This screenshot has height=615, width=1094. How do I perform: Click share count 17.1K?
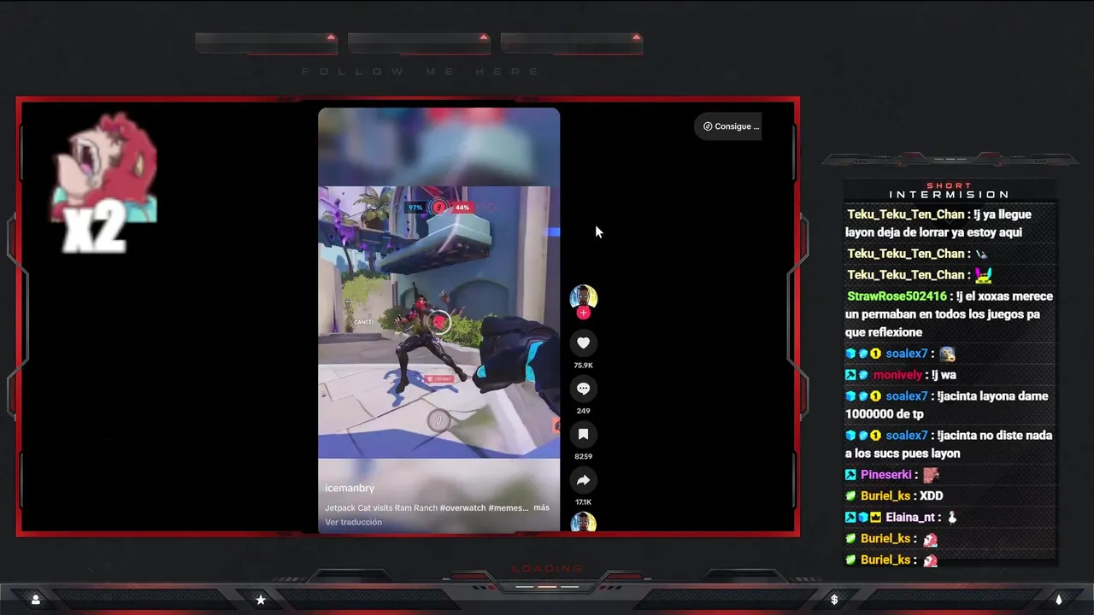coord(583,502)
